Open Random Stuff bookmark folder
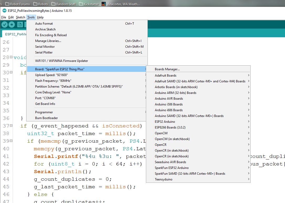 point(64,4)
